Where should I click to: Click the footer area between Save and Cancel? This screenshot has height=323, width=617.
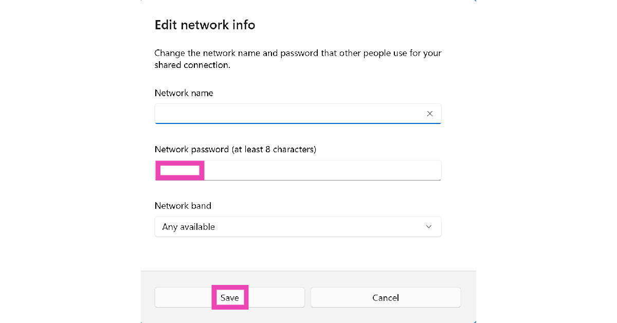coord(308,297)
